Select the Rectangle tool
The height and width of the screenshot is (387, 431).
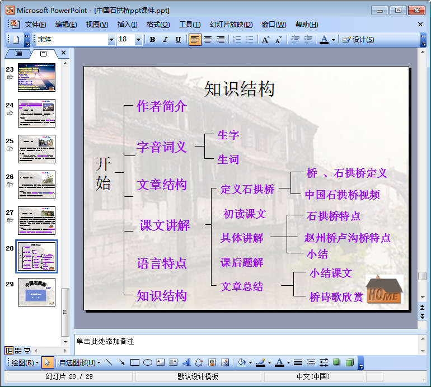135,362
